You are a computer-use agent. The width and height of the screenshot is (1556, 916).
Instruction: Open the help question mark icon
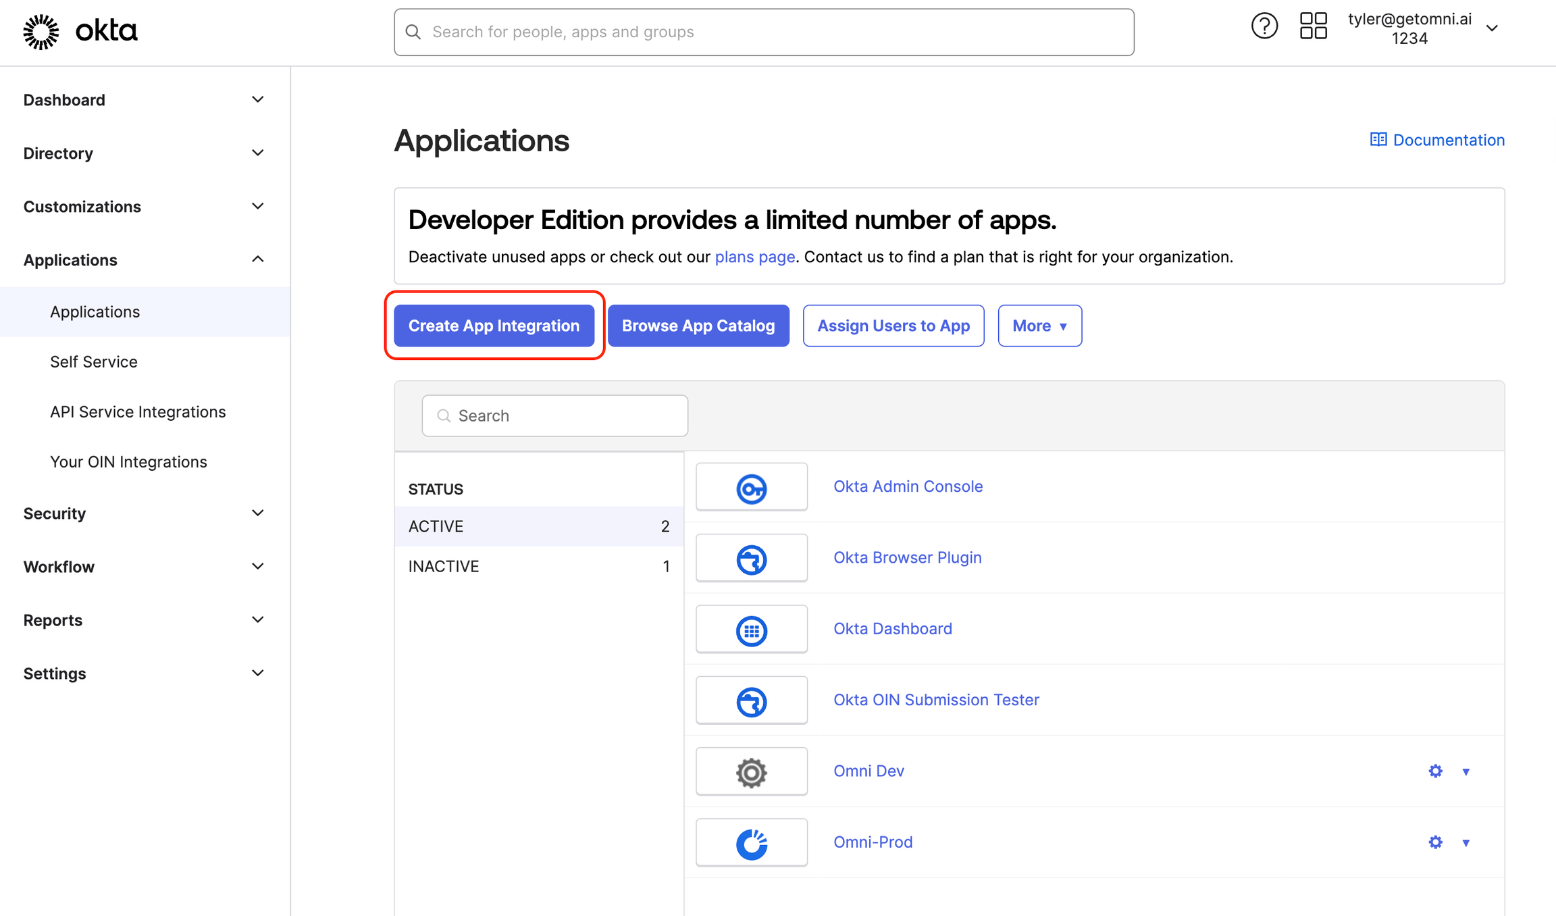point(1264,26)
